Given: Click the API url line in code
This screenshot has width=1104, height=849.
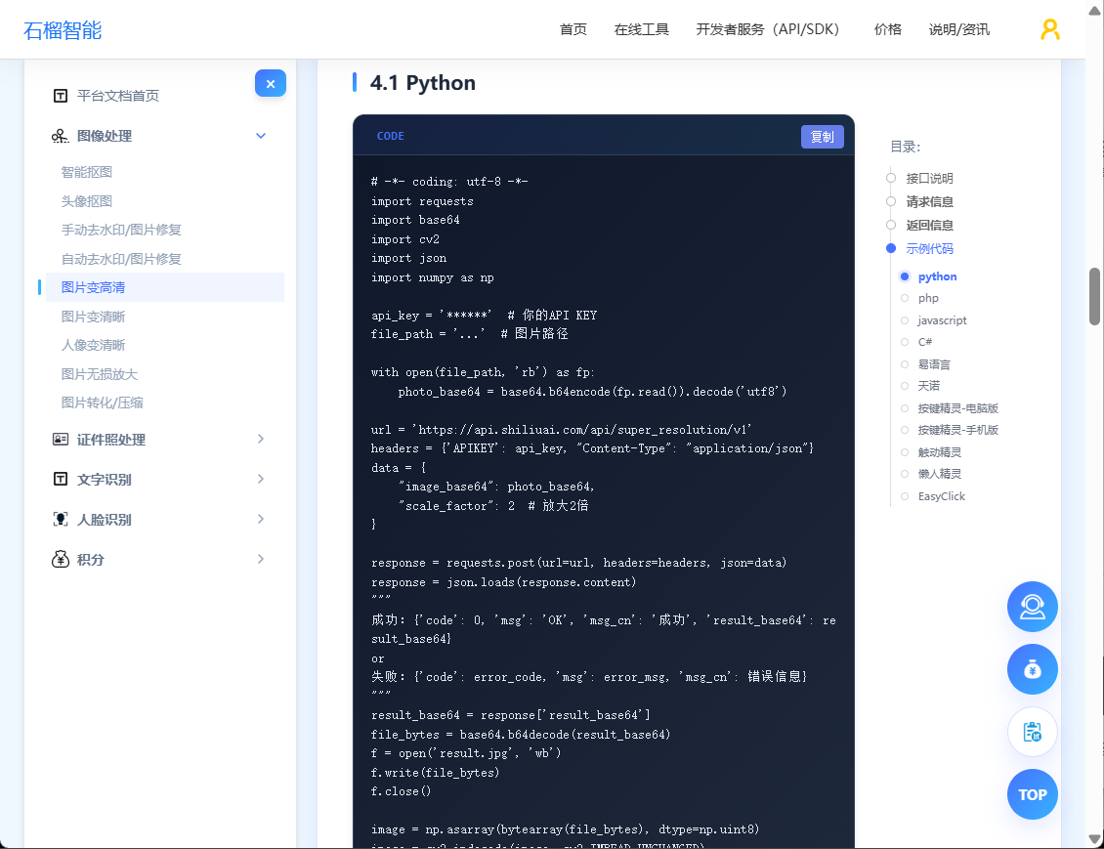Looking at the screenshot, I should point(561,430).
